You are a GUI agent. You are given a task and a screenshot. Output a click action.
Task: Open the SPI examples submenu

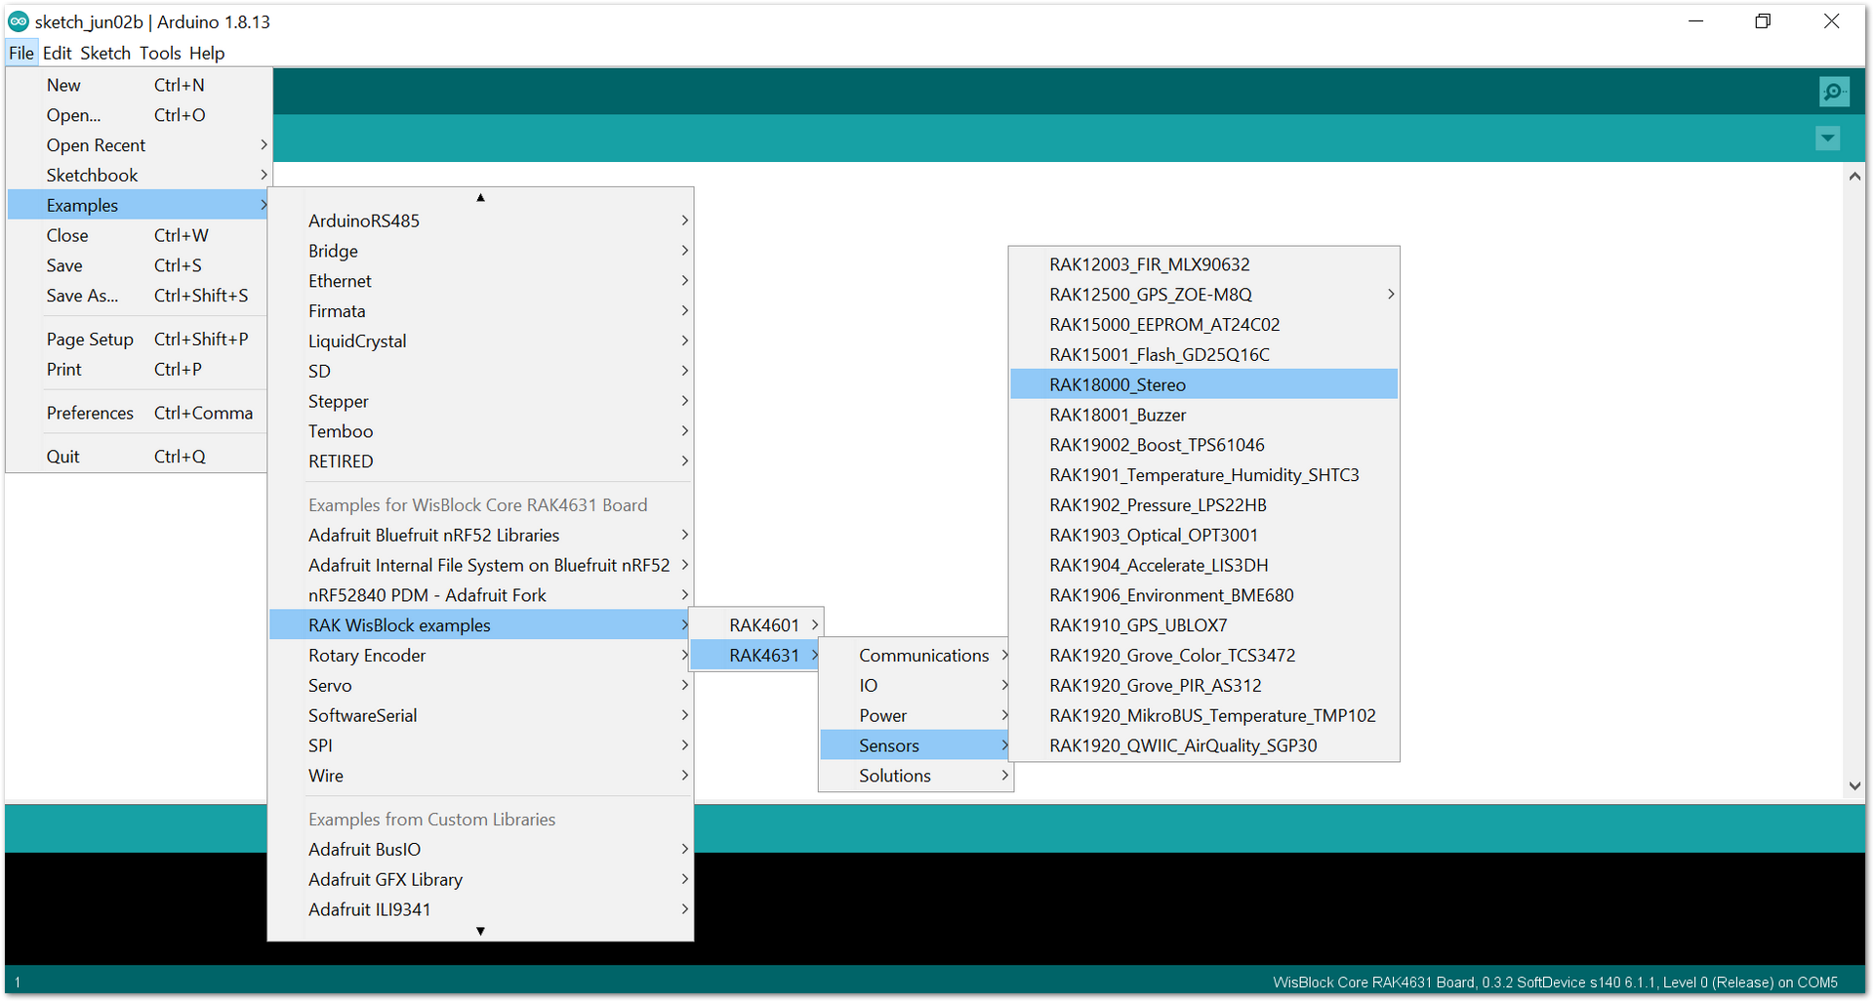[x=480, y=745]
